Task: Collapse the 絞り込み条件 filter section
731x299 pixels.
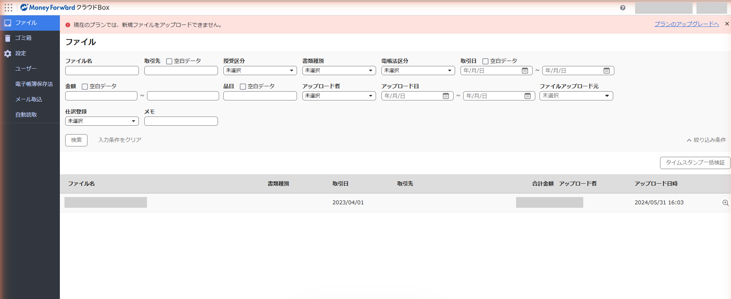Action: (x=706, y=140)
